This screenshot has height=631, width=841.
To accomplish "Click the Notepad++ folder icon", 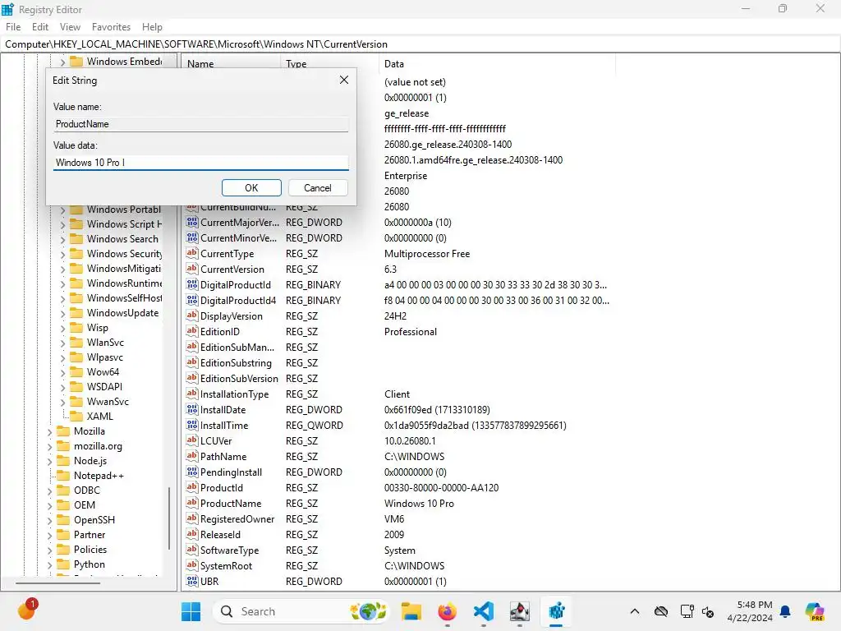I will pyautogui.click(x=64, y=476).
